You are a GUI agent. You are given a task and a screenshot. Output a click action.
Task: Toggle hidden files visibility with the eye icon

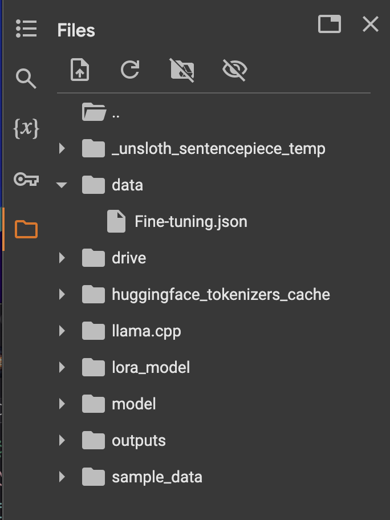click(235, 70)
